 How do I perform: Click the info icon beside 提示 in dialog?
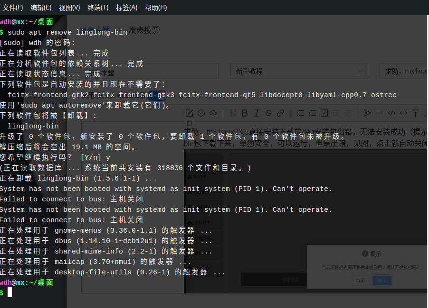tap(365, 254)
